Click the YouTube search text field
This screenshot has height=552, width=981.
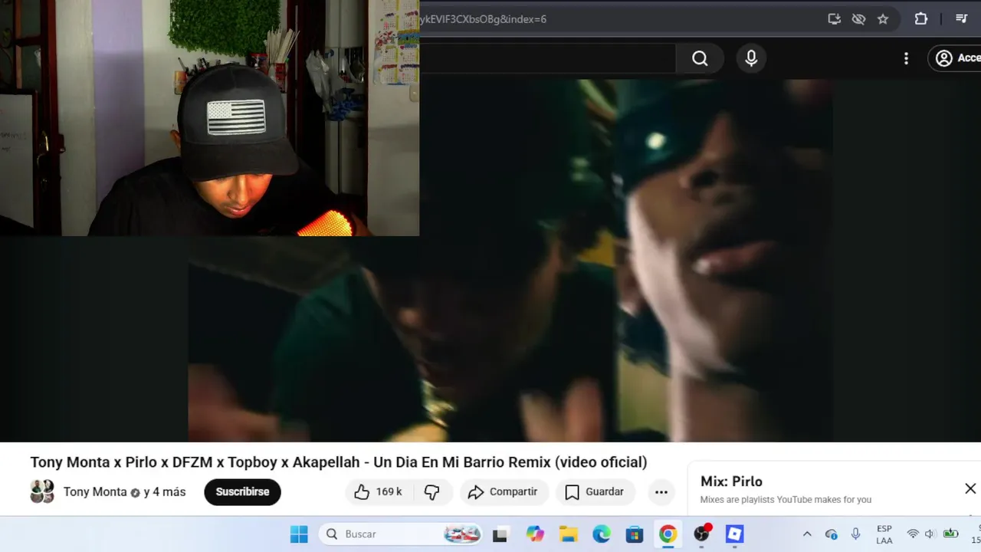pyautogui.click(x=547, y=59)
